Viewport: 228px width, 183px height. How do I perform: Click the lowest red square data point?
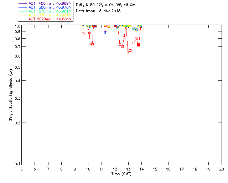pos(128,53)
